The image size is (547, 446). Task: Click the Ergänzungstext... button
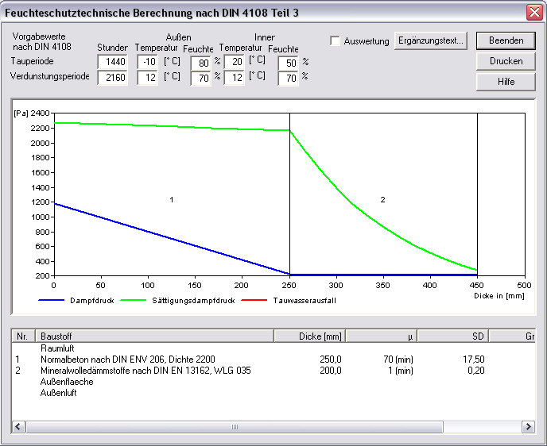point(432,40)
